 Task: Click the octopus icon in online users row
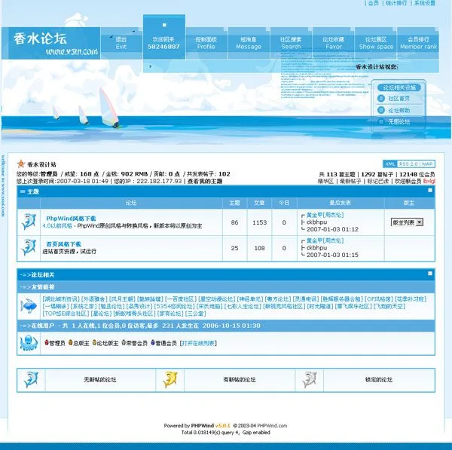point(26,343)
